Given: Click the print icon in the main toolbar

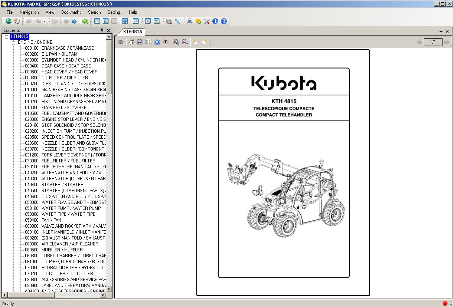Looking at the screenshot, I should click(190, 22).
